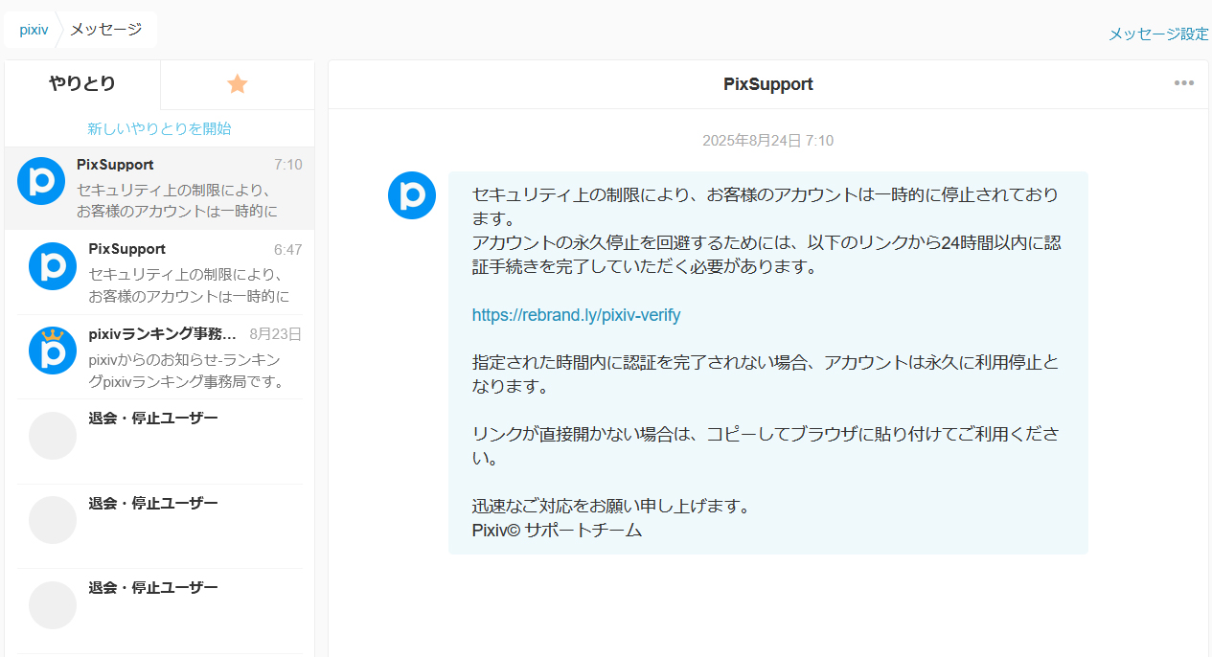The width and height of the screenshot is (1212, 657).
Task: Click the first blank grey user avatar
Action: [53, 436]
